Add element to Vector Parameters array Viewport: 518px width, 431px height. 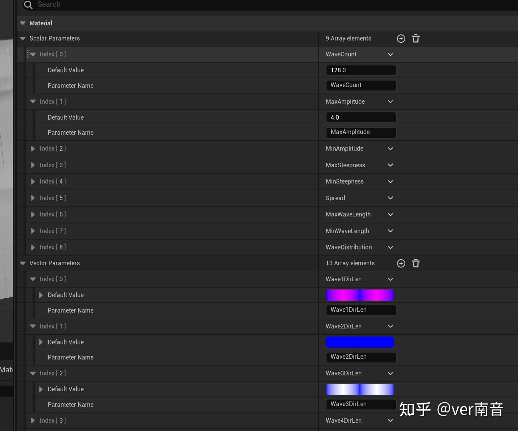pos(401,263)
